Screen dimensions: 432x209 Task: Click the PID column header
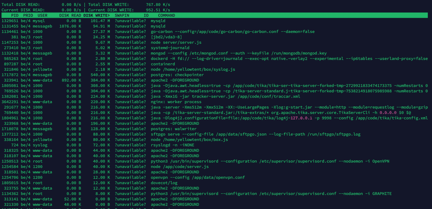(15, 15)
